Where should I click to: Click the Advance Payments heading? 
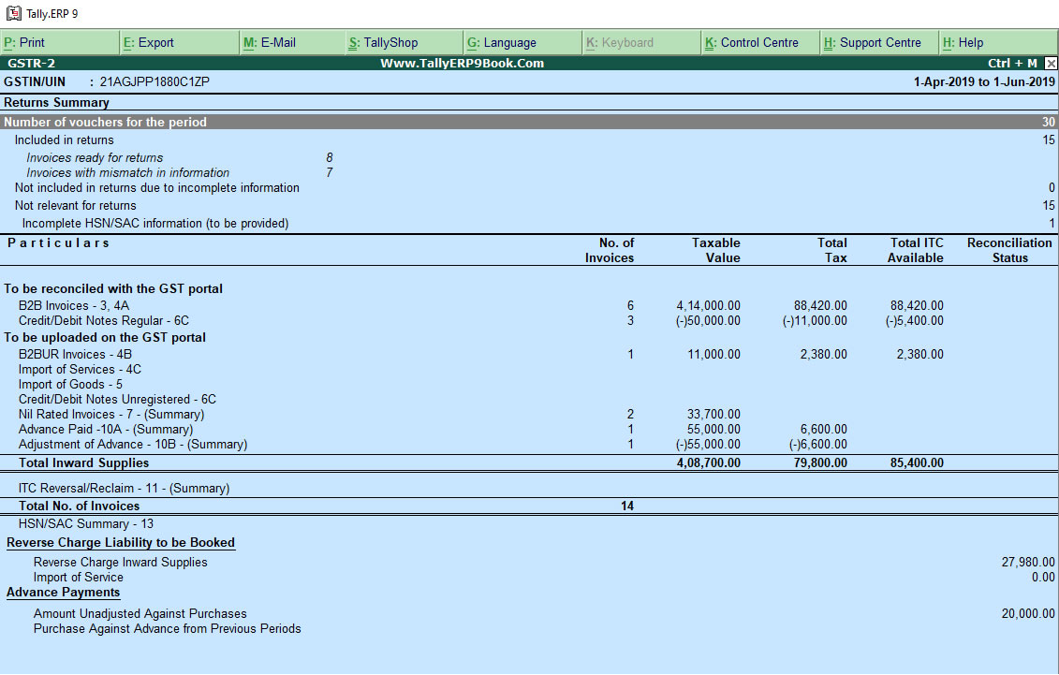coord(64,593)
